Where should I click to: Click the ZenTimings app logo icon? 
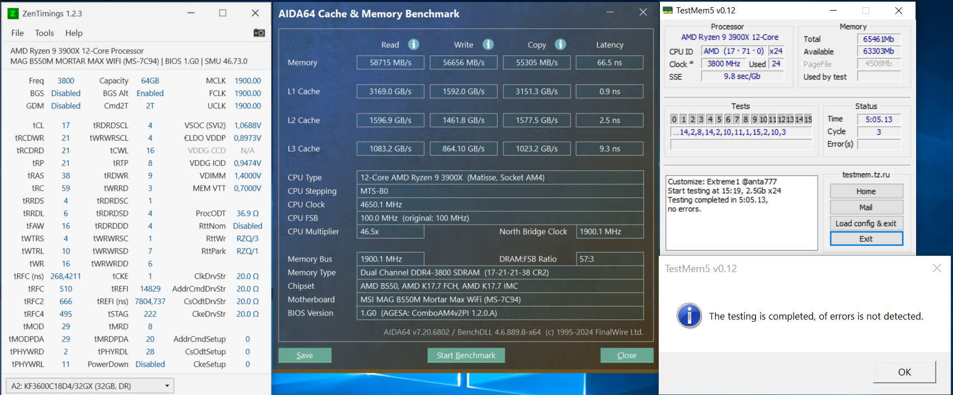(13, 13)
